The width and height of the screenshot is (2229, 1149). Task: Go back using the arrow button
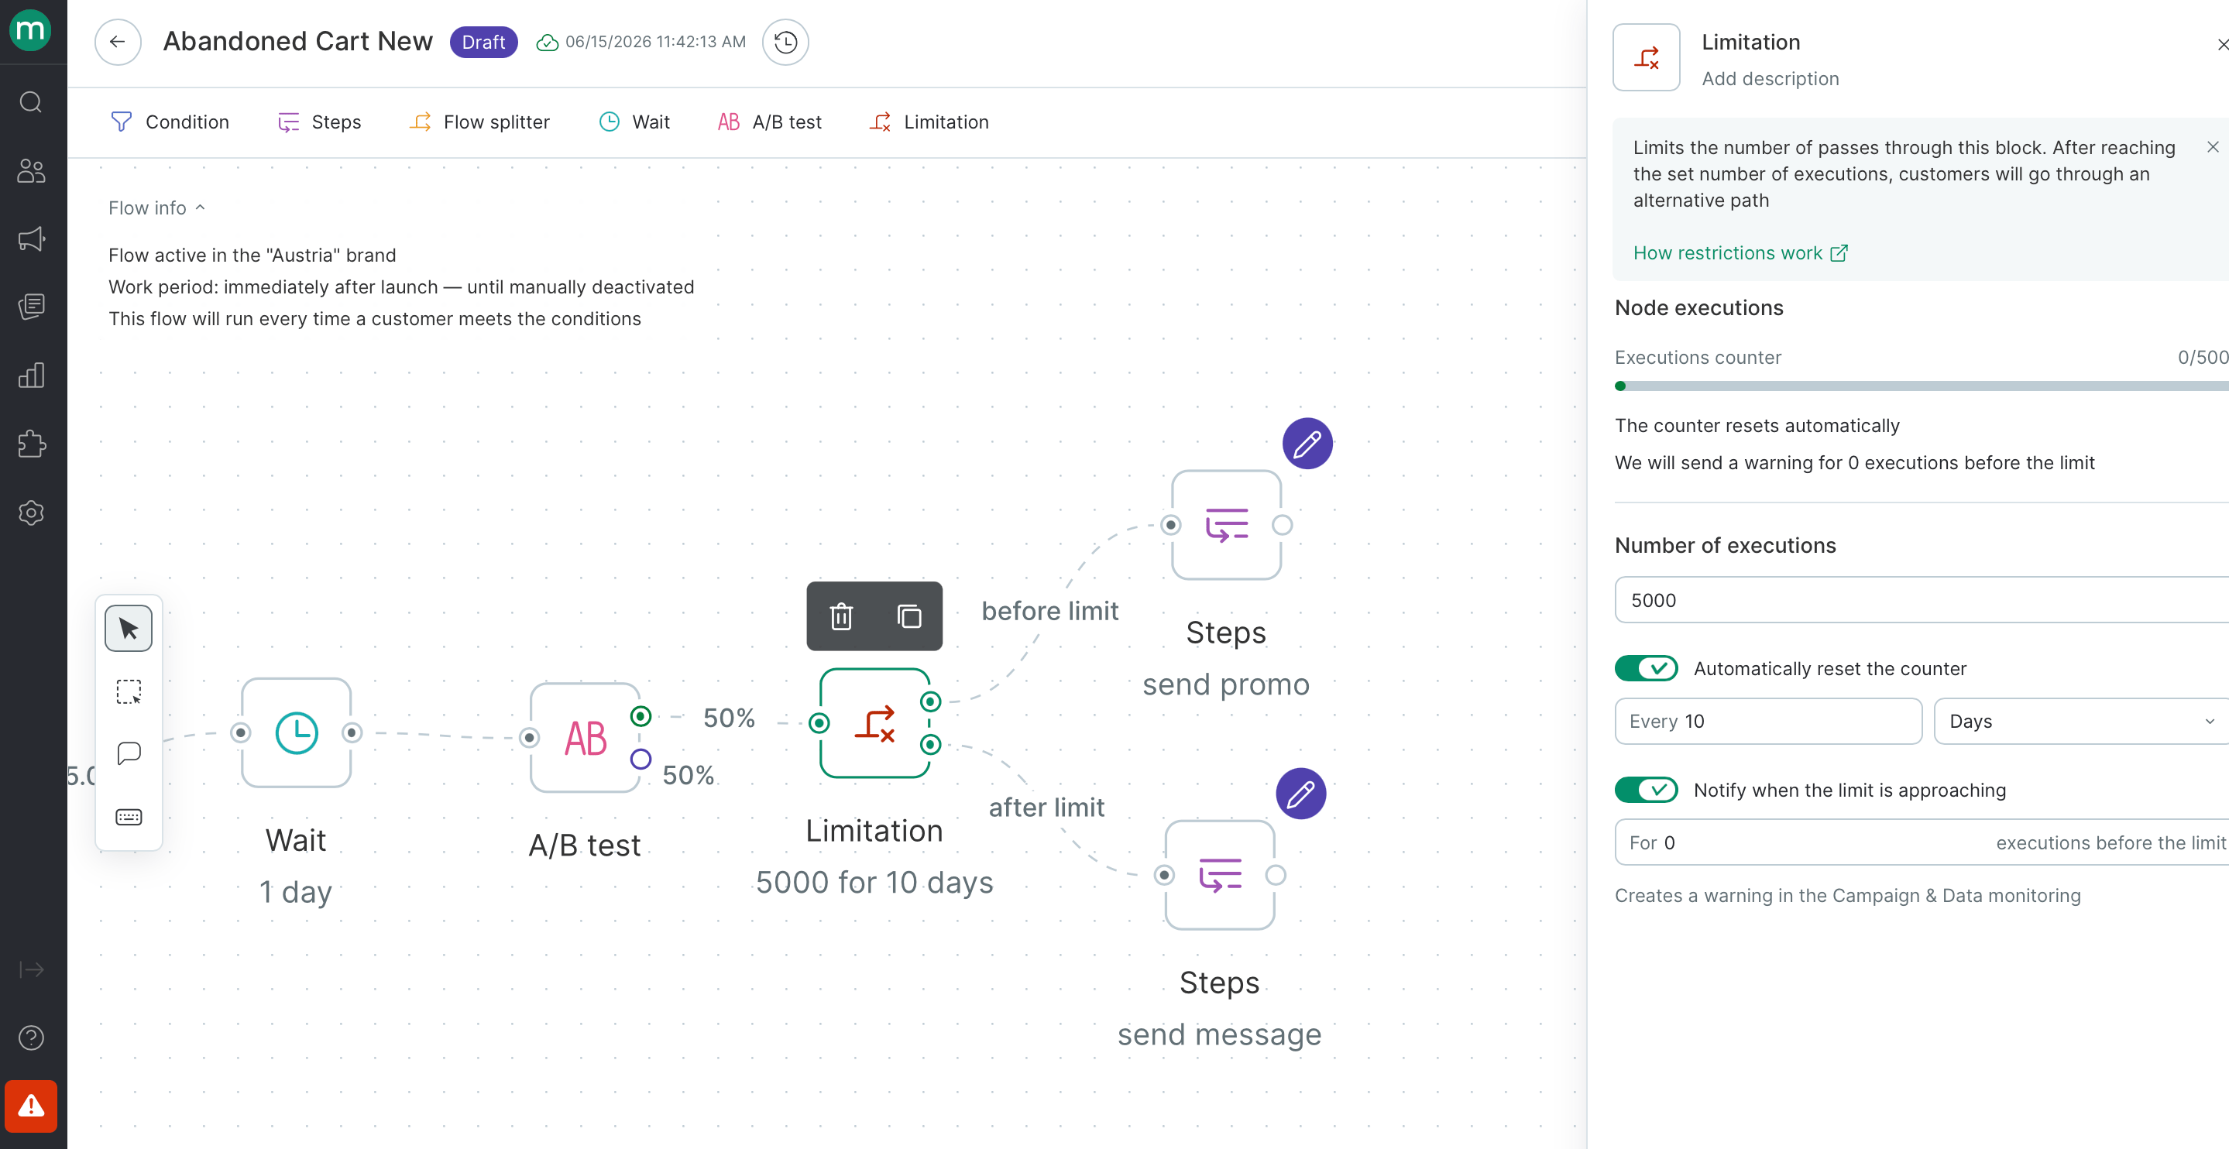click(118, 42)
